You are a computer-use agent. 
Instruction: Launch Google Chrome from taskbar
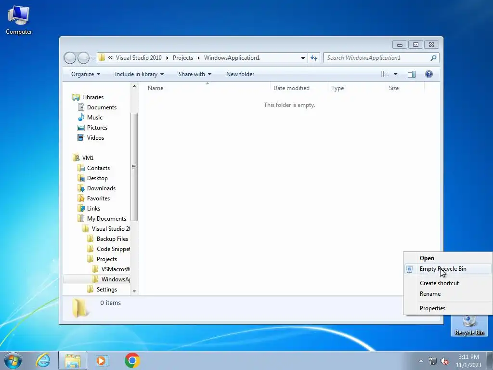[x=132, y=360]
